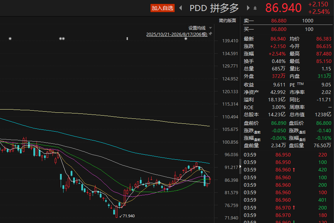Click the 盘后量 value 76.50万
Screen dimensions: 334x223
click(323, 145)
